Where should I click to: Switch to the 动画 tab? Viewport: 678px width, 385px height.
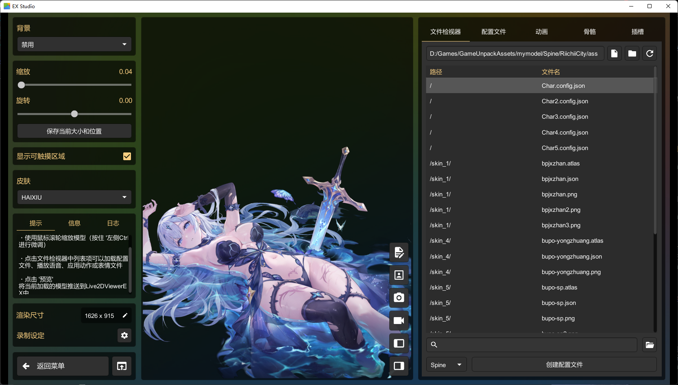(541, 32)
